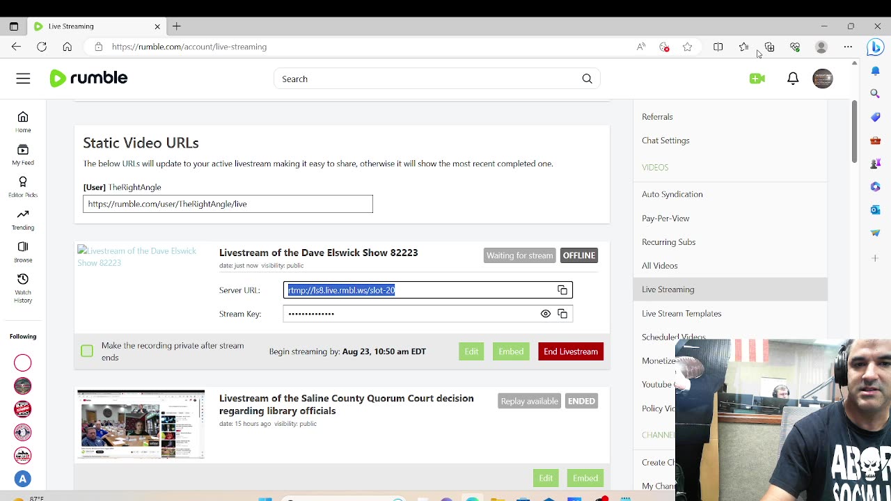The width and height of the screenshot is (891, 501).
Task: Embed the Saline County Quorum Court livestream
Action: click(585, 478)
